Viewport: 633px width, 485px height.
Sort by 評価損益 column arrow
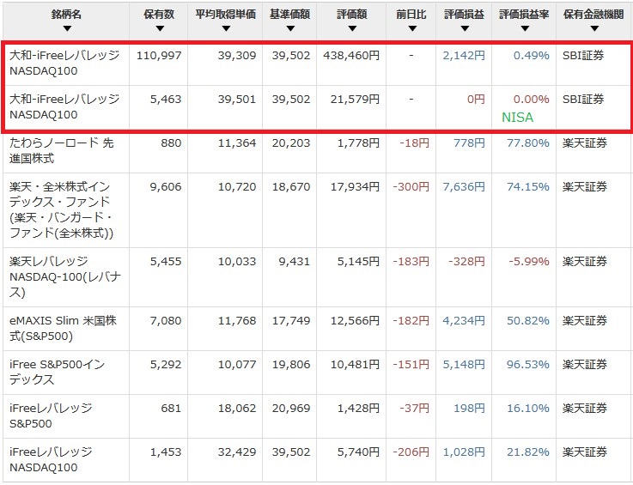465,28
